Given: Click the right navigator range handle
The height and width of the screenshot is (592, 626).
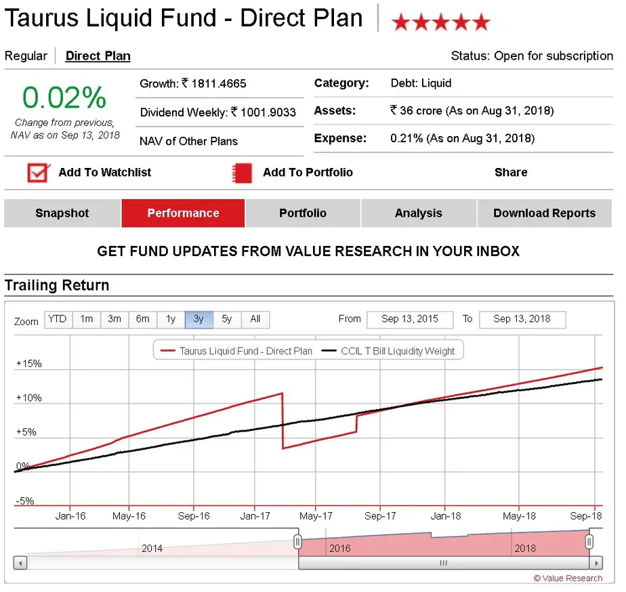Looking at the screenshot, I should pyautogui.click(x=589, y=542).
